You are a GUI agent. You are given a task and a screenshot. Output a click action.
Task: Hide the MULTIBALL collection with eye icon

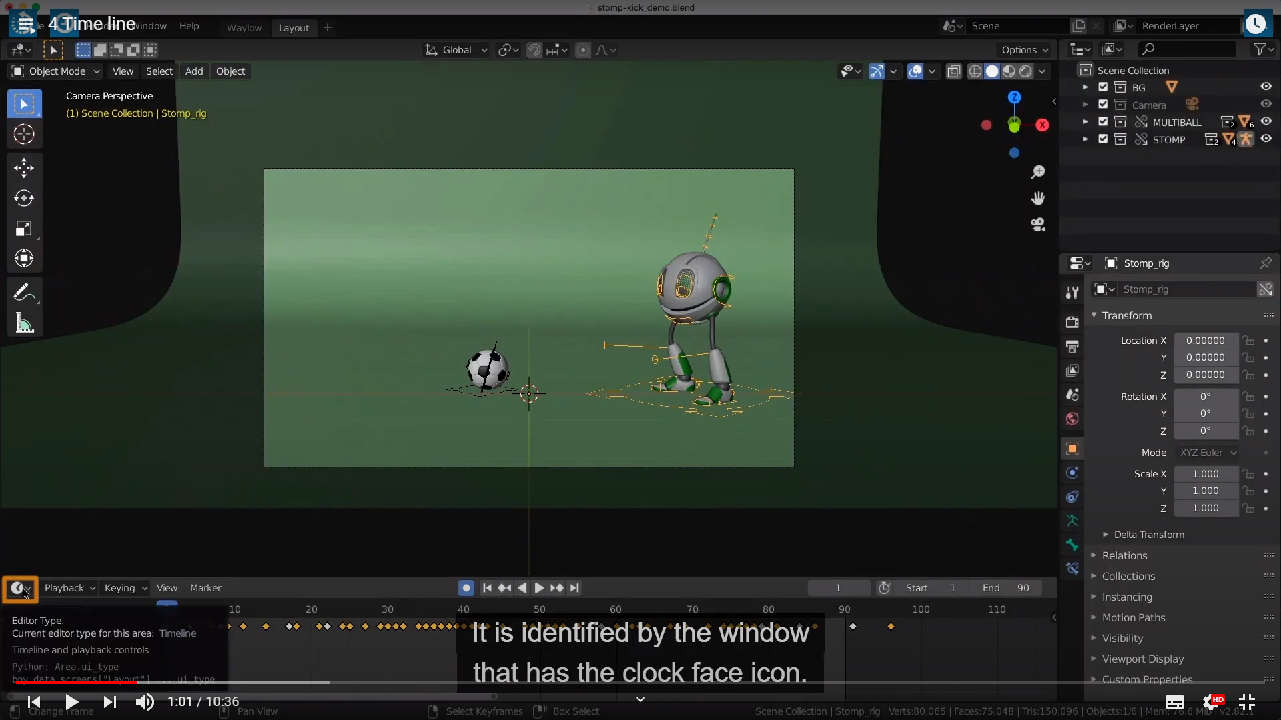tap(1266, 122)
